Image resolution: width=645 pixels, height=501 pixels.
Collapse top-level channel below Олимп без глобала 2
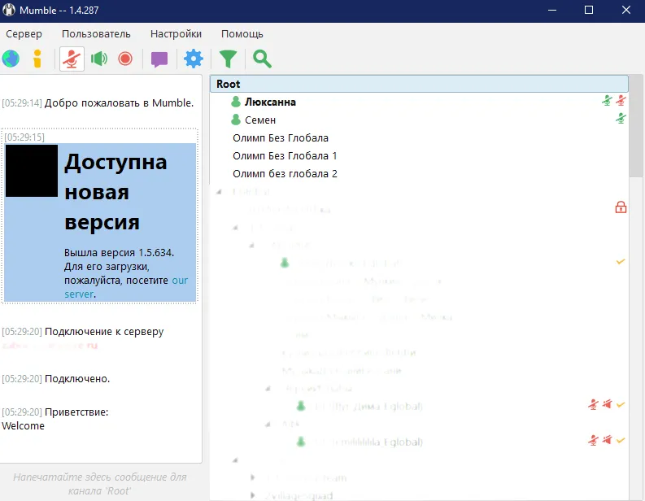(x=220, y=192)
